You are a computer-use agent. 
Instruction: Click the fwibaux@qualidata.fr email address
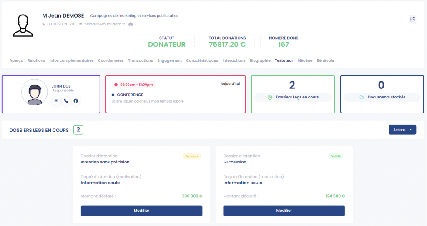(105, 24)
